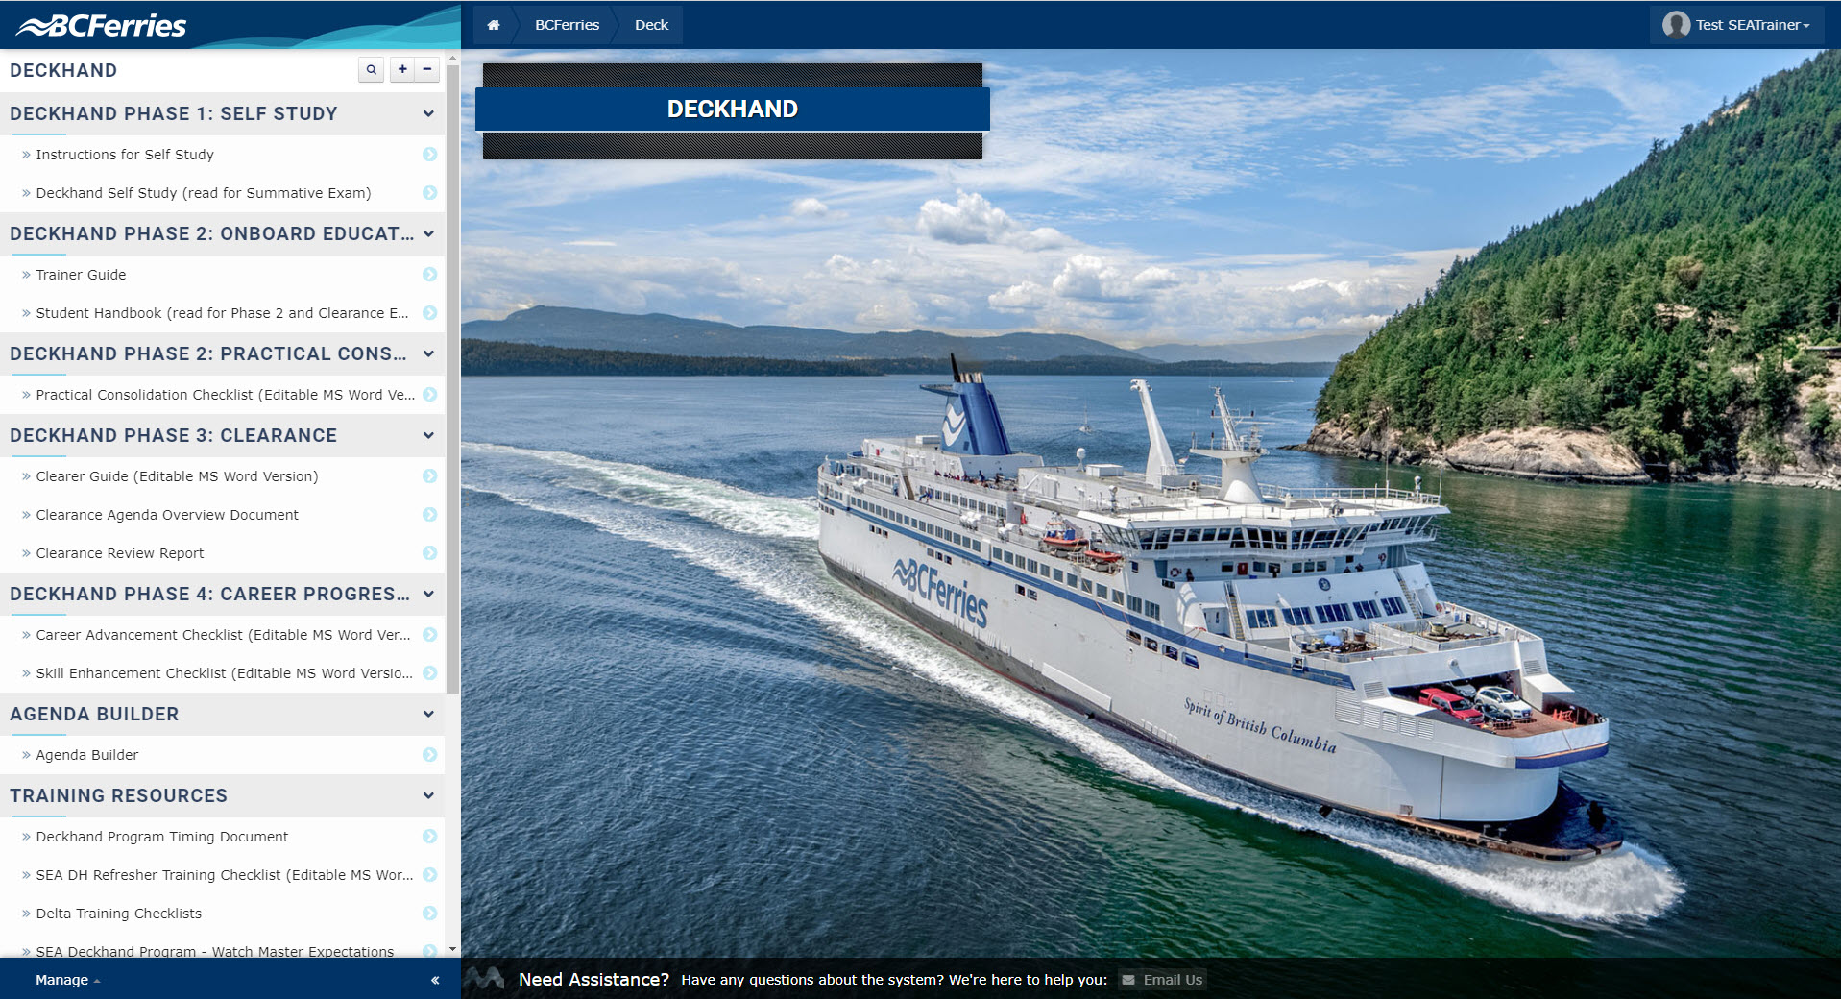Open the Test SEATrainer user dropdown
Viewport: 1841px width, 999px height.
(1737, 25)
